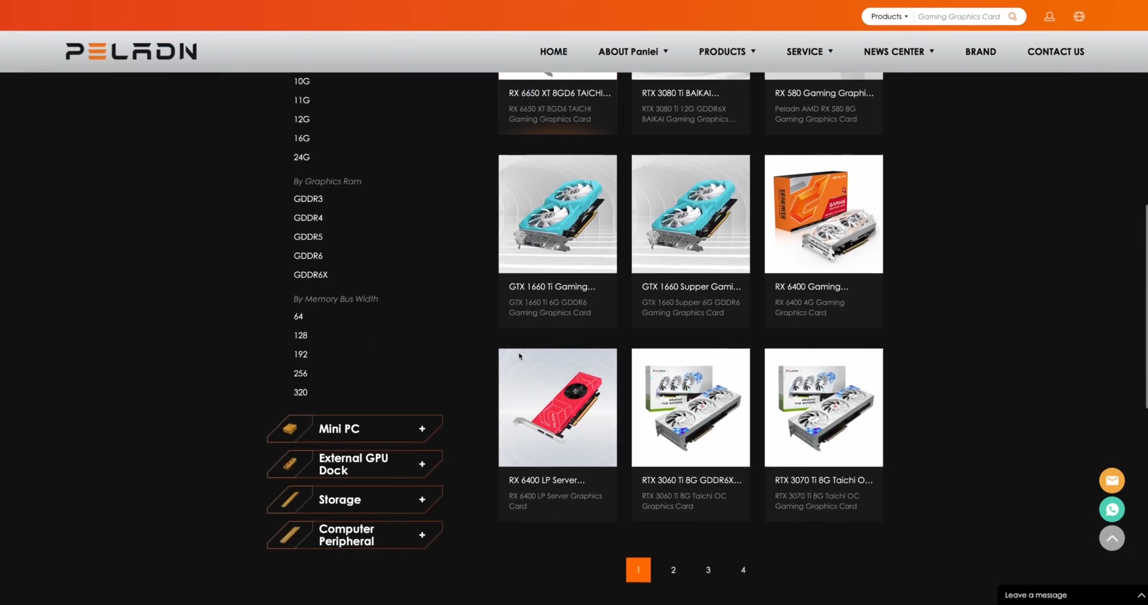Filter by 256 memory bus width
This screenshot has width=1148, height=605.
[x=300, y=373]
